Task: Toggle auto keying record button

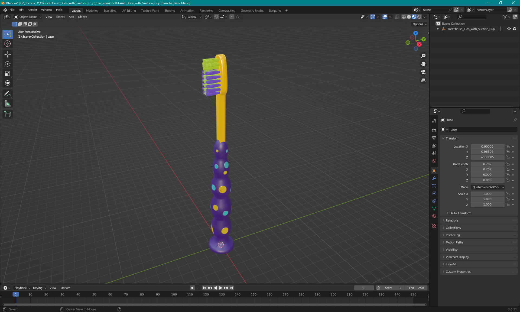Action: point(192,288)
